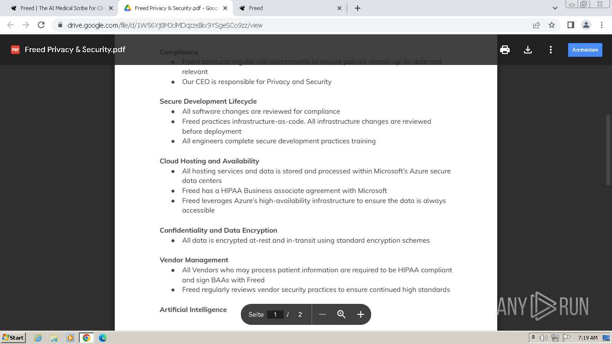This screenshot has width=612, height=344.
Task: Bookmark this page with star icon
Action: tap(552, 25)
